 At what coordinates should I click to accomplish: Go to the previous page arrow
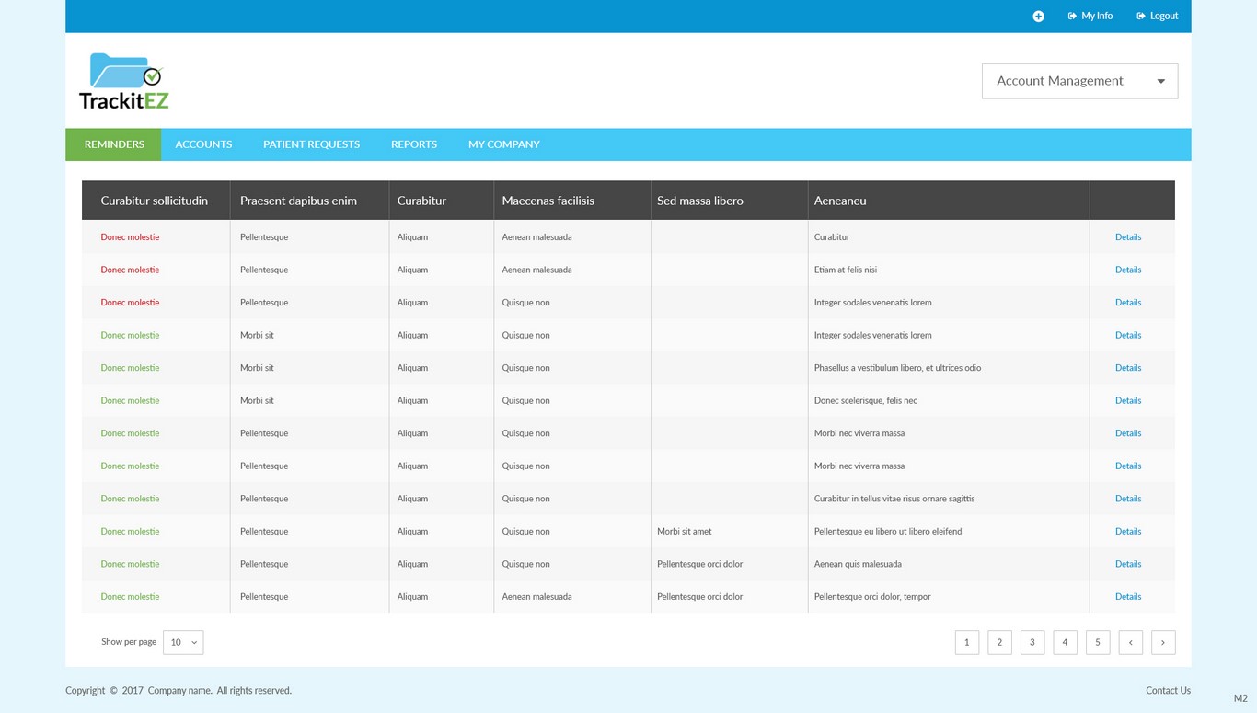tap(1130, 642)
